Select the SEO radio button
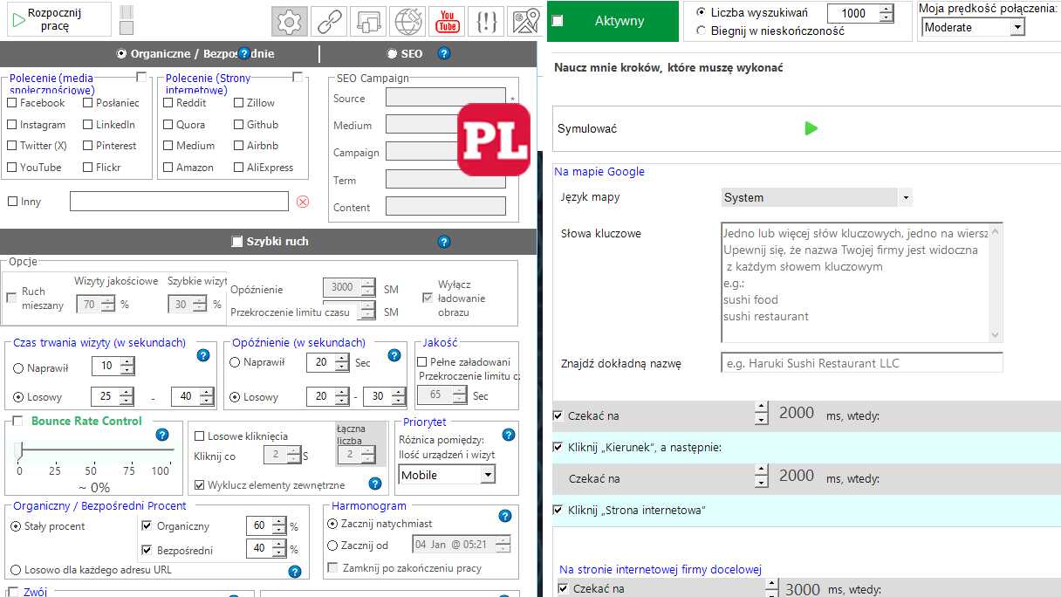 (x=392, y=54)
